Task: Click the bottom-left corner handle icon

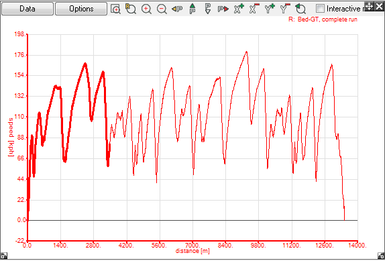Action: pos(4,256)
